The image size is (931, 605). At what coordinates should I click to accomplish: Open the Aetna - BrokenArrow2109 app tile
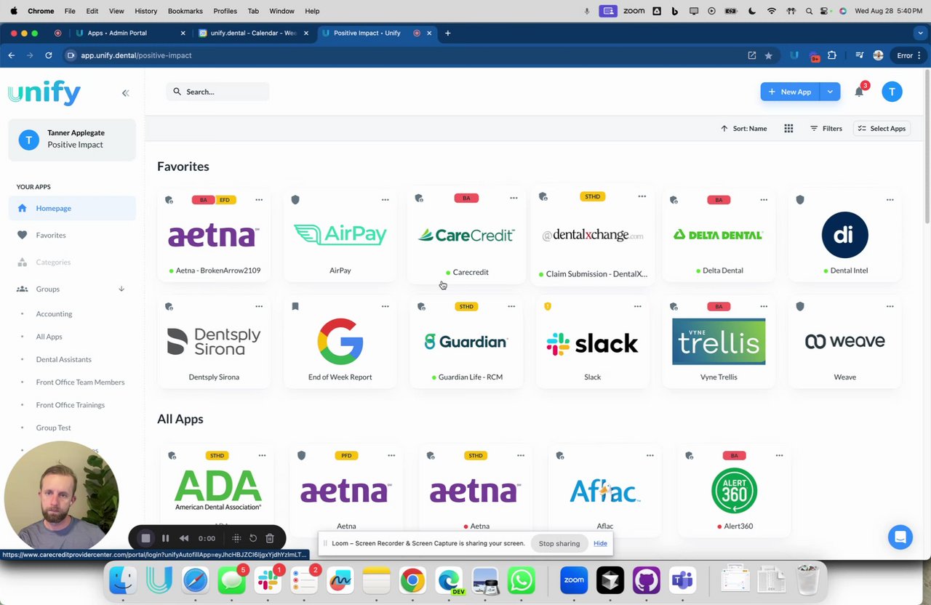(x=214, y=236)
